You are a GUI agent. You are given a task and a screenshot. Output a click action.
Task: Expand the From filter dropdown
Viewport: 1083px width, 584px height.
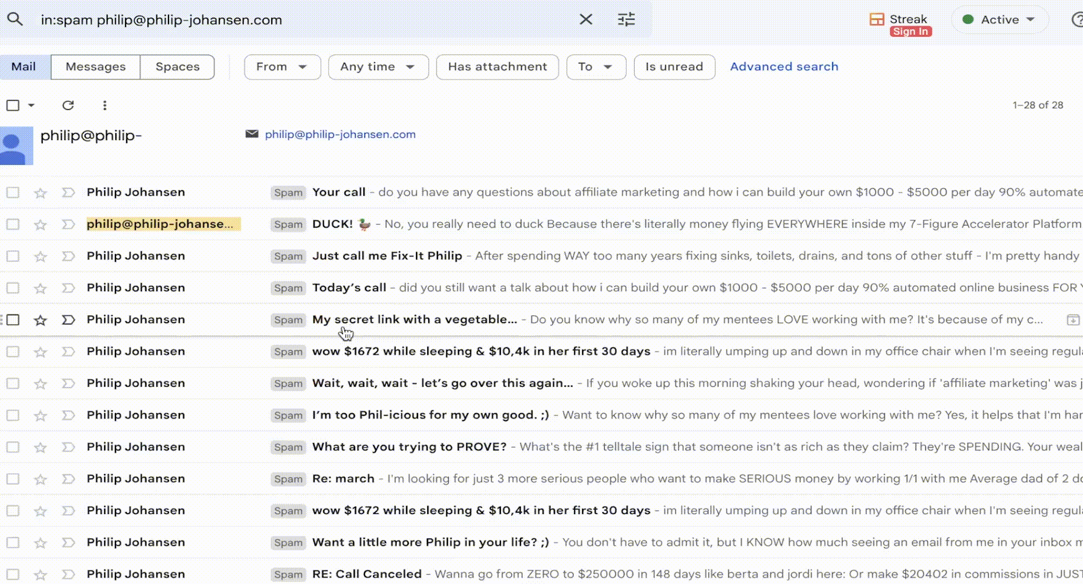pyautogui.click(x=282, y=67)
